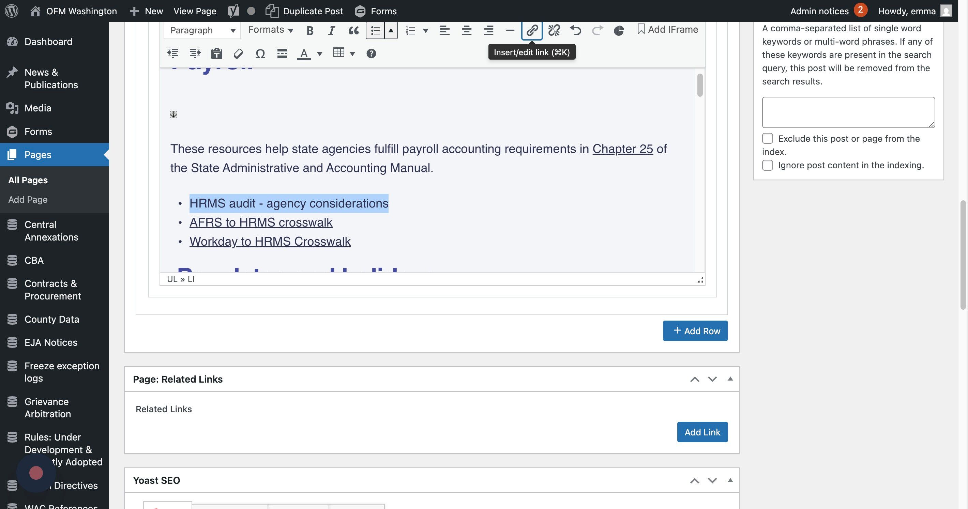The image size is (968, 509).
Task: Collapse the Yoast SEO panel
Action: 730,480
